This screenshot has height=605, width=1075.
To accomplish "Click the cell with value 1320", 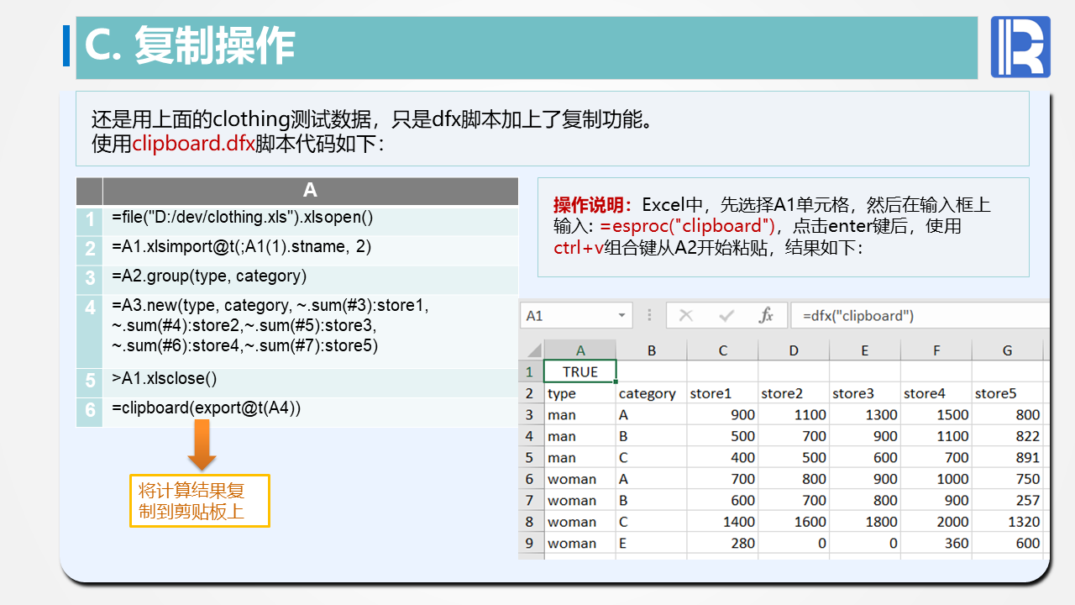I will (1007, 522).
